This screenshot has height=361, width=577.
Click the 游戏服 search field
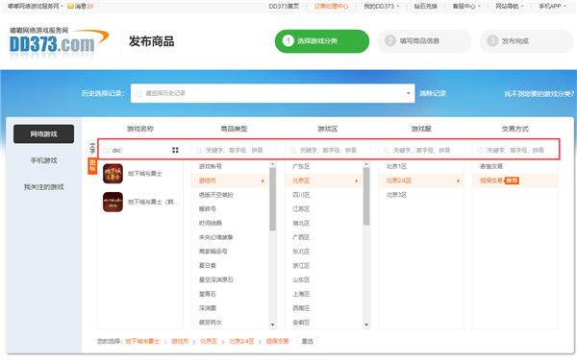point(421,150)
